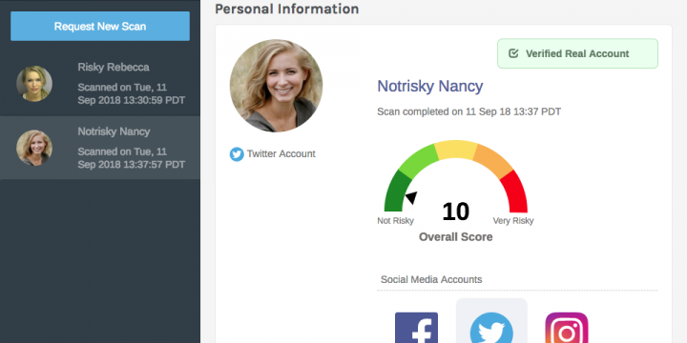Click the Verified Real Account badge
Image resolution: width=687 pixels, height=343 pixels.
[x=577, y=53]
